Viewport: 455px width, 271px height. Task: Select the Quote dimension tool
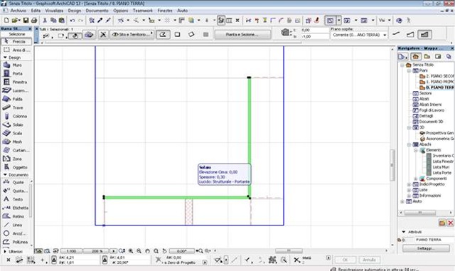click(15, 182)
